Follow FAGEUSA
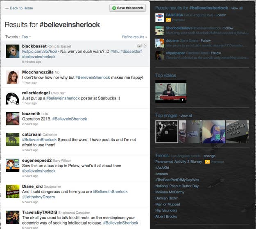The image size is (256, 229). (x=221, y=15)
